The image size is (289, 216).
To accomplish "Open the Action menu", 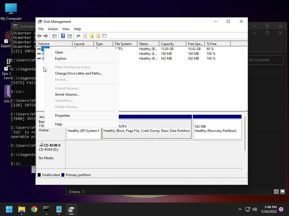I will pos(53,29).
